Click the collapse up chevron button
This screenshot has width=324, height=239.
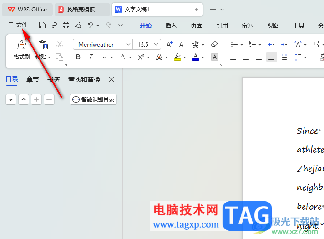(24, 99)
